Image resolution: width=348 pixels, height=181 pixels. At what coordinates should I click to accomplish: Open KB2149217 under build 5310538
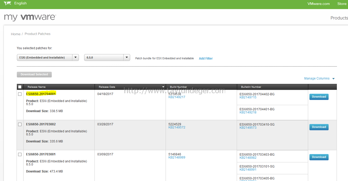tap(177, 97)
